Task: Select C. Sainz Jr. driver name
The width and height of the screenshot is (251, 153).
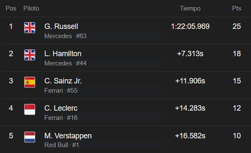Action: tap(63, 81)
